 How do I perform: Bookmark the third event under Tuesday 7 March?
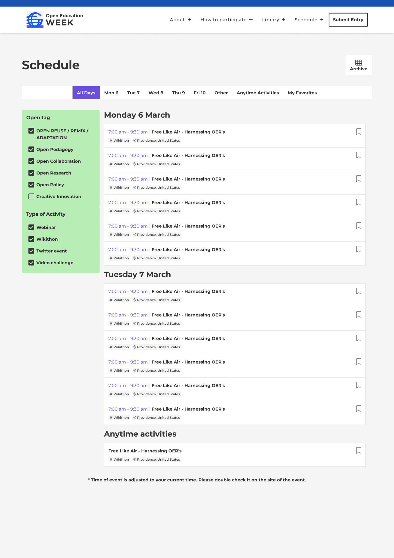click(358, 338)
